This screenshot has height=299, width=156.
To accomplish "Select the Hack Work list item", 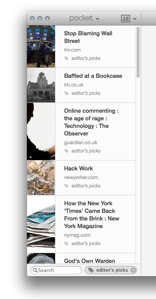I will coord(81,178).
